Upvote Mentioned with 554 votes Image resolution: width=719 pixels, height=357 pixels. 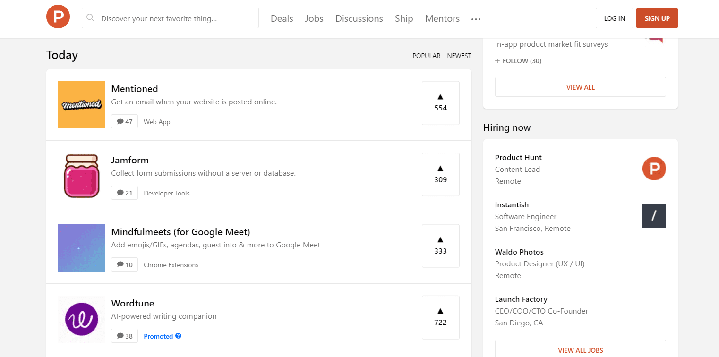[441, 103]
